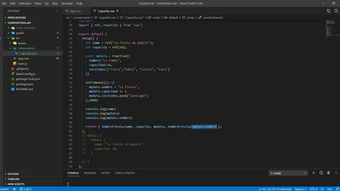The width and height of the screenshot is (340, 191).
Task: Kill terminal with trash icon
Action: [328, 173]
